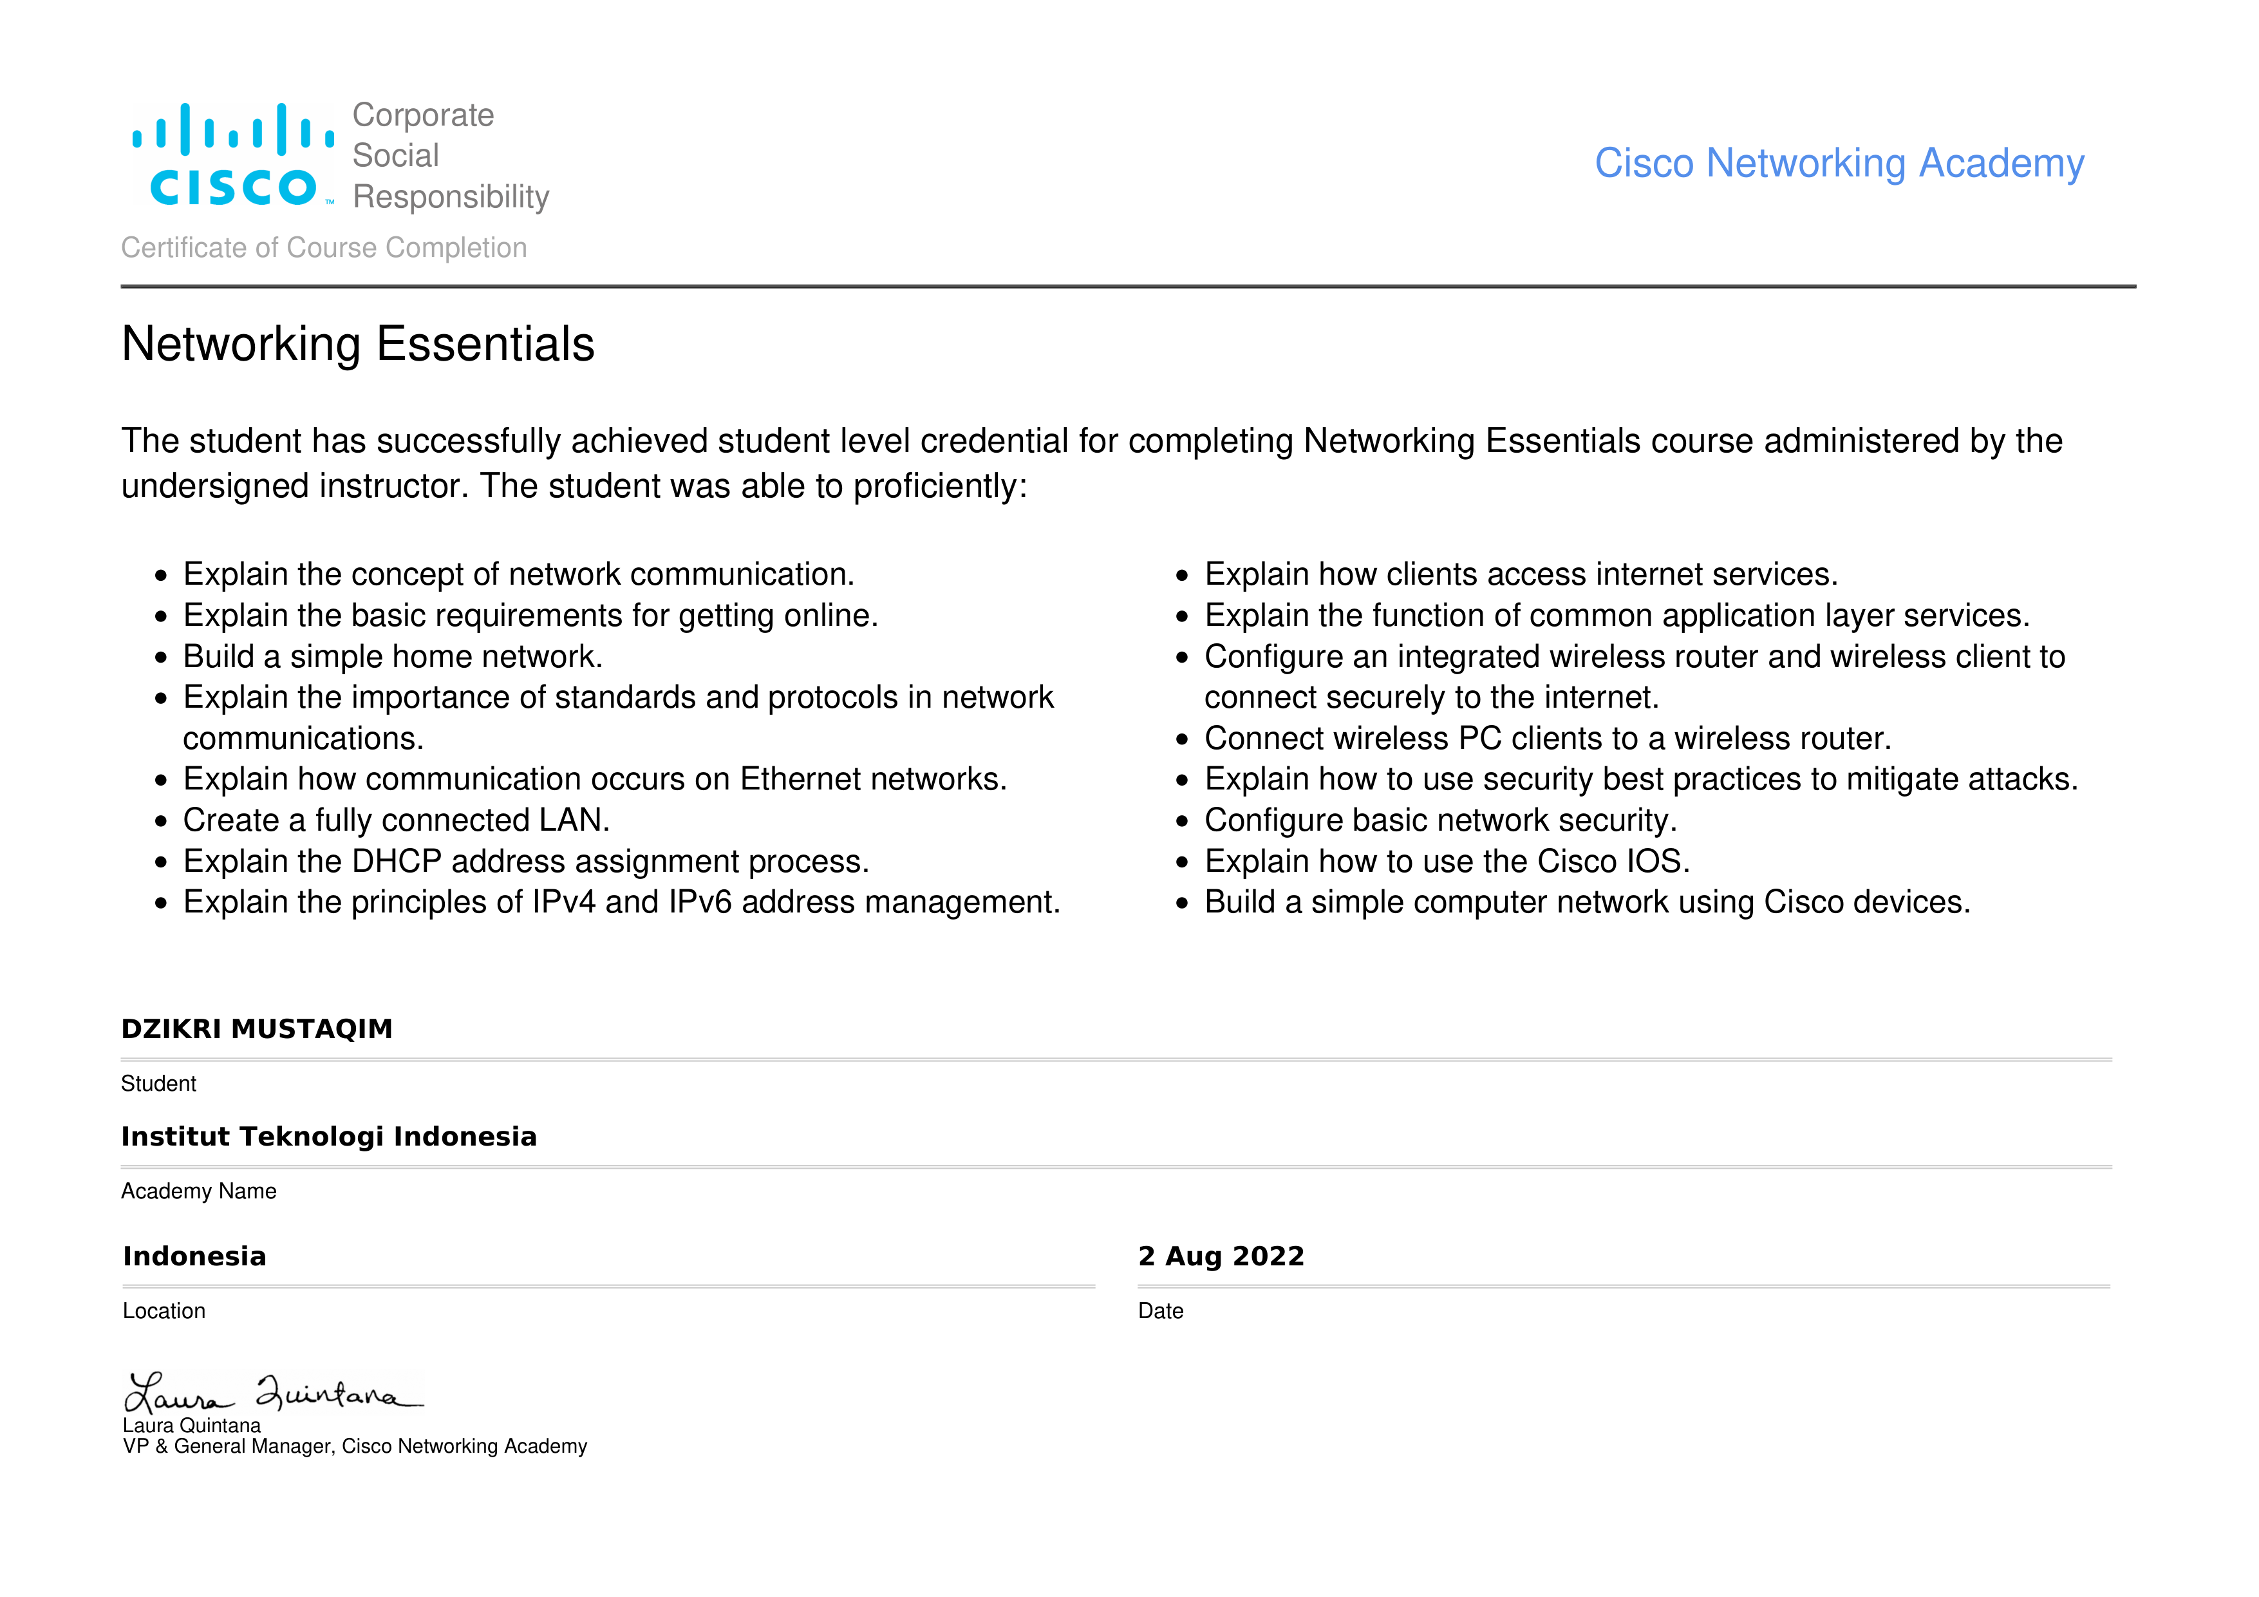Click the Build a simple home network bullet
2259x1597 pixels.
point(391,656)
